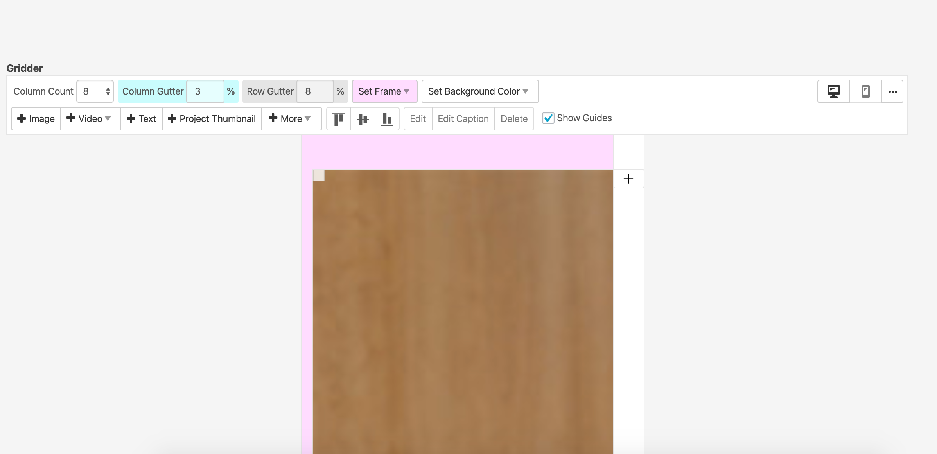Click the small handle on wood image corner

point(319,175)
